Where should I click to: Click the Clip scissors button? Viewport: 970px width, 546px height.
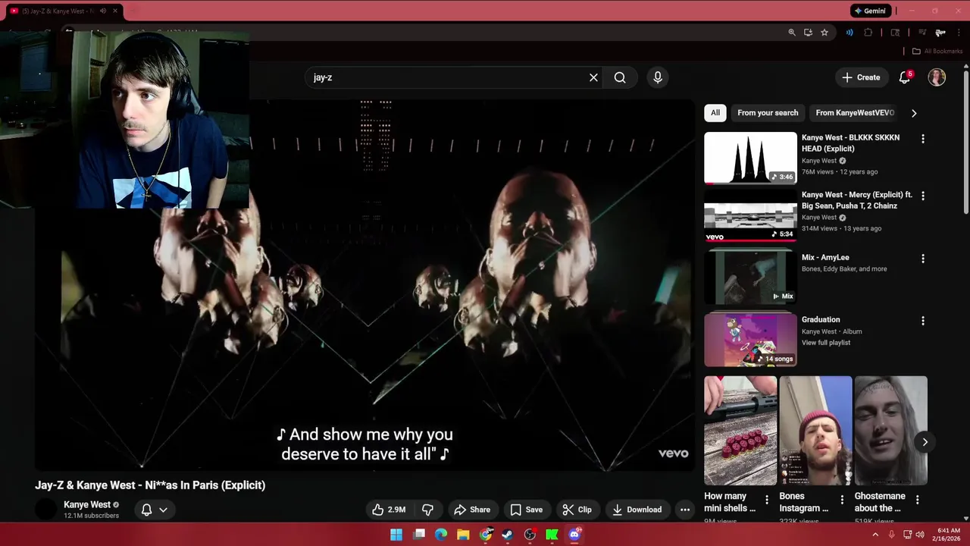(577, 510)
